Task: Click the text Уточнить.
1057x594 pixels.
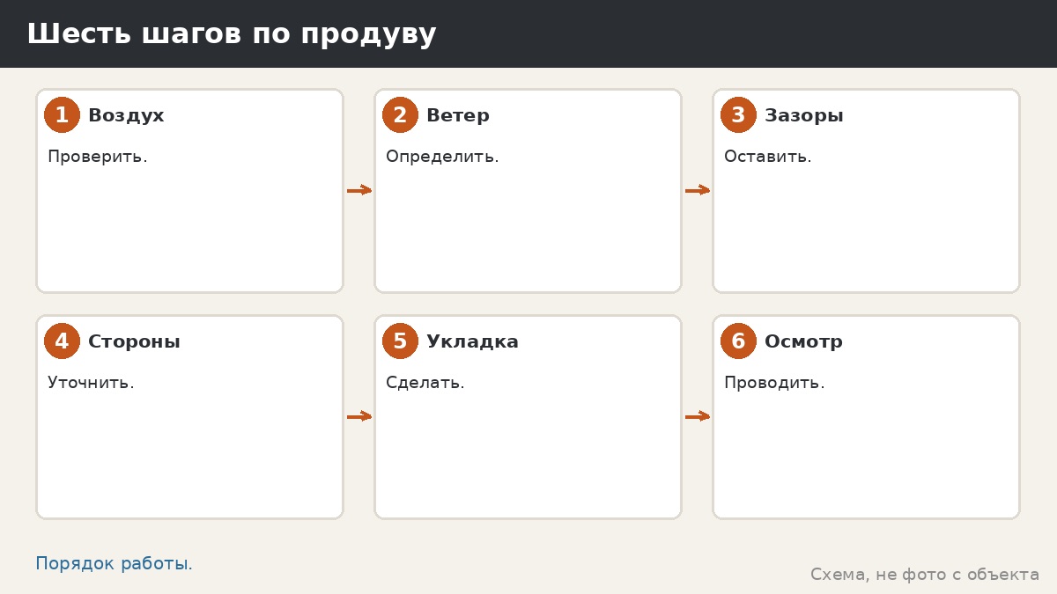Action: point(91,383)
